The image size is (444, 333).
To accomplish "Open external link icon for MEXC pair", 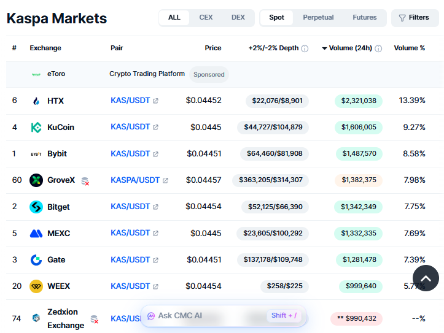I will (x=155, y=233).
